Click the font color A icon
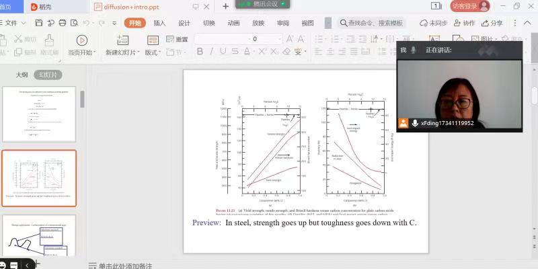538x269 pixels. coord(247,52)
